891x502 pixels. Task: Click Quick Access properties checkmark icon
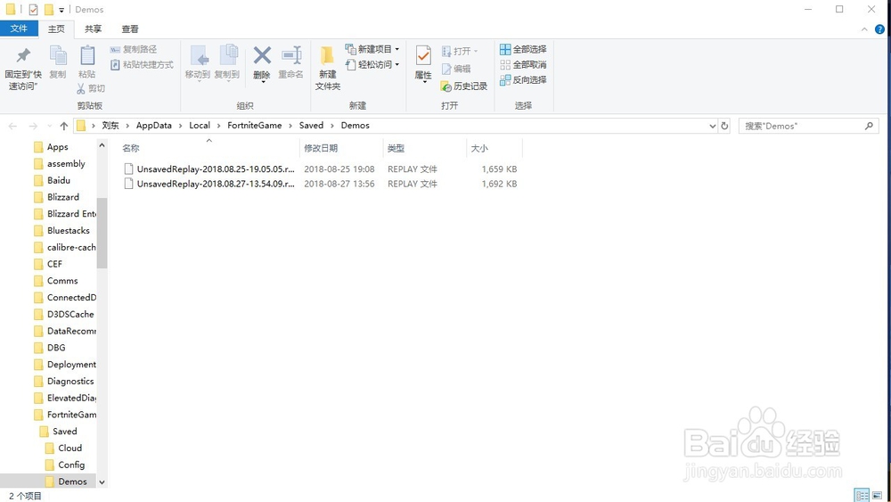pyautogui.click(x=34, y=10)
